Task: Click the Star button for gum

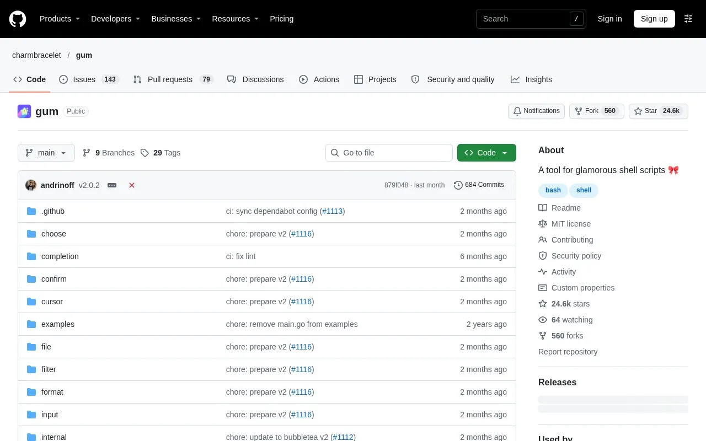Action: (659, 111)
